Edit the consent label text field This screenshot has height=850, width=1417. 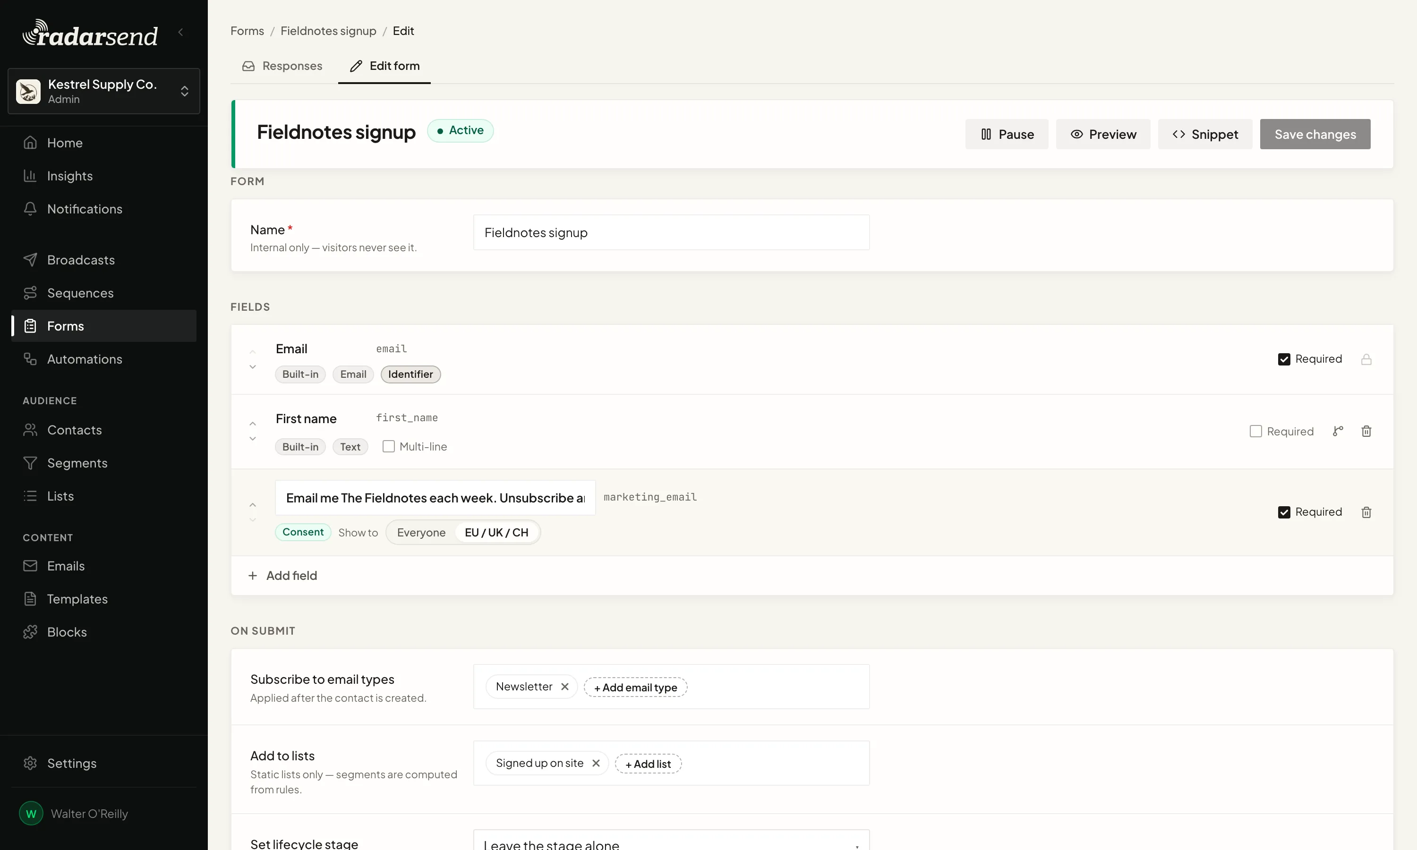pyautogui.click(x=435, y=498)
